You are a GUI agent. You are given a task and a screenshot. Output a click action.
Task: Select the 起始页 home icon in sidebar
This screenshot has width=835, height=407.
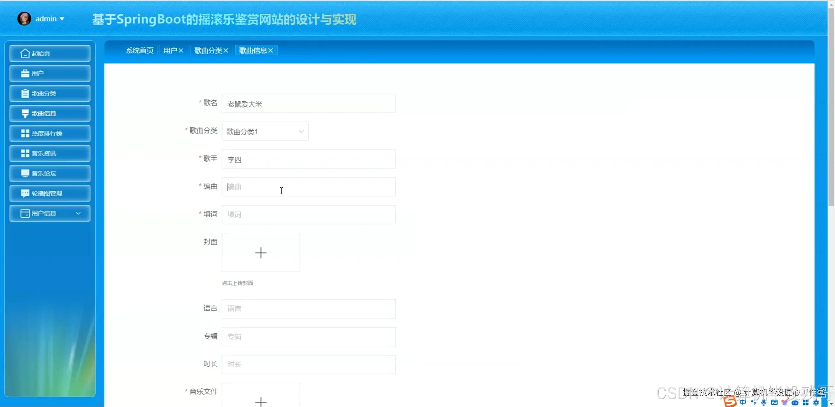(x=25, y=53)
